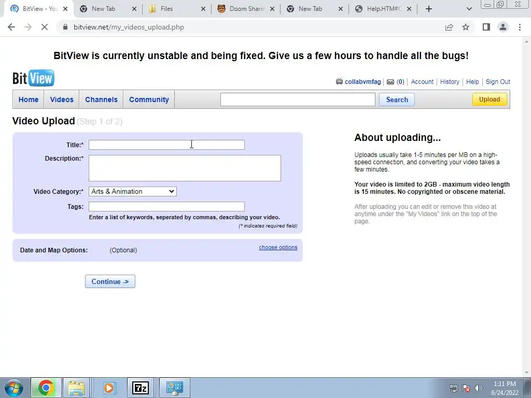Stop page loading with the X button
531x398 pixels.
coord(45,27)
